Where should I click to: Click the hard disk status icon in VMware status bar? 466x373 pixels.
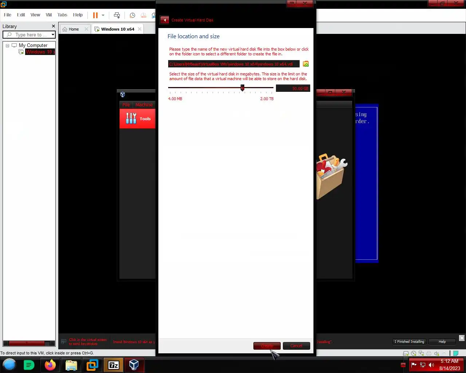pos(406,353)
